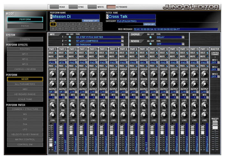Click the Part 10 Level knob
The height and width of the screenshot is (159, 225).
(144, 105)
